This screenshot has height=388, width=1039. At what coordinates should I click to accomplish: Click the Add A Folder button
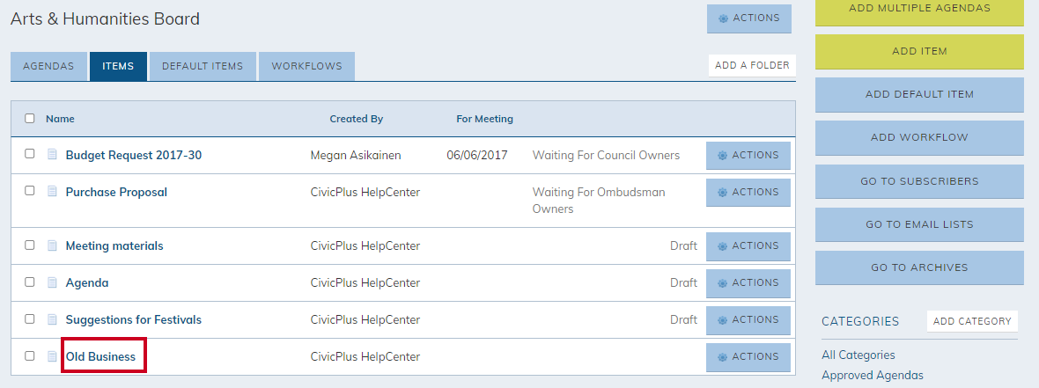(x=752, y=66)
